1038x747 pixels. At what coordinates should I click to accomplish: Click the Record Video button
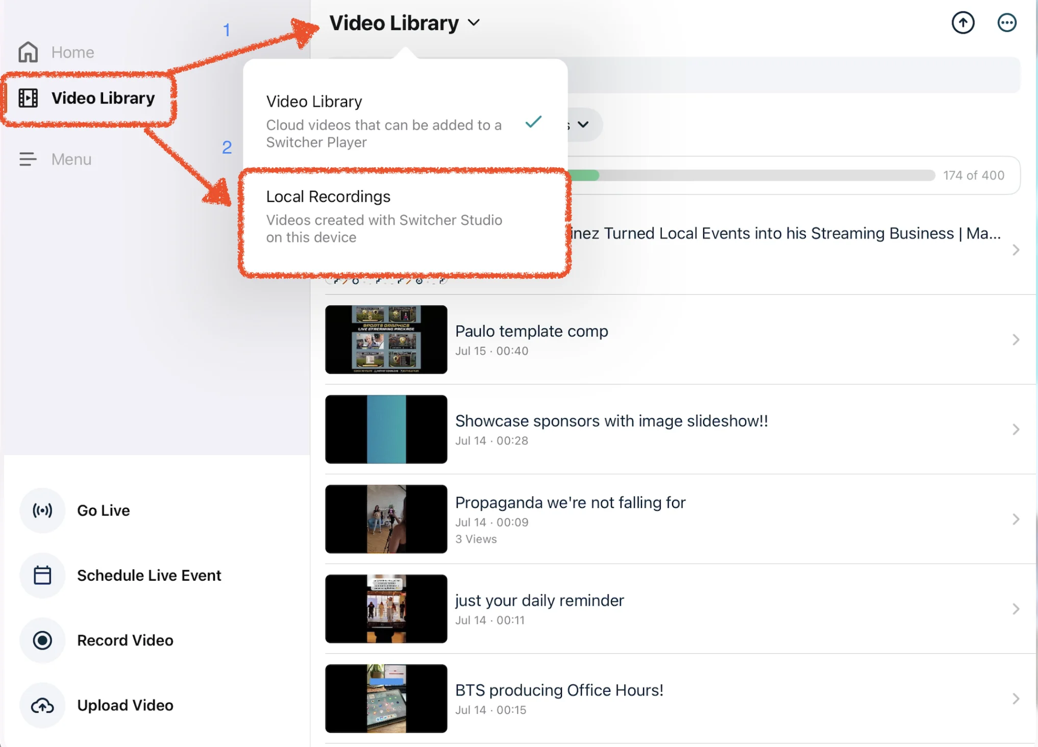coord(97,640)
